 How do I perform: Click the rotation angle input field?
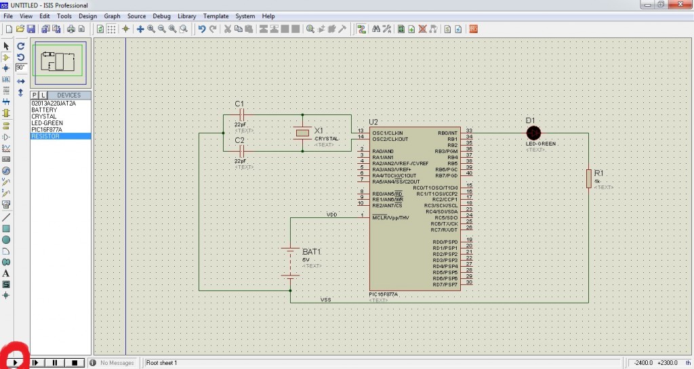point(21,68)
